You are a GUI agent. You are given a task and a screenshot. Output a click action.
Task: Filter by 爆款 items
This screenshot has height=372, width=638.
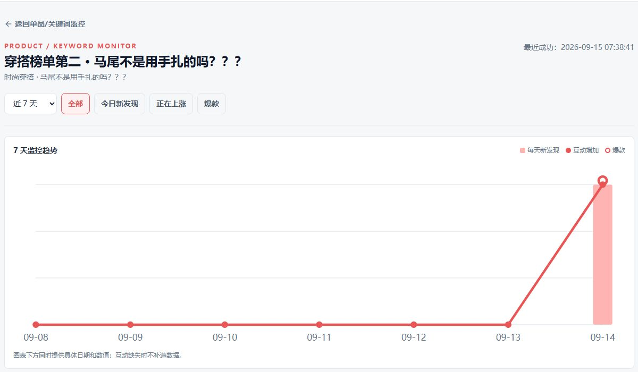point(212,104)
